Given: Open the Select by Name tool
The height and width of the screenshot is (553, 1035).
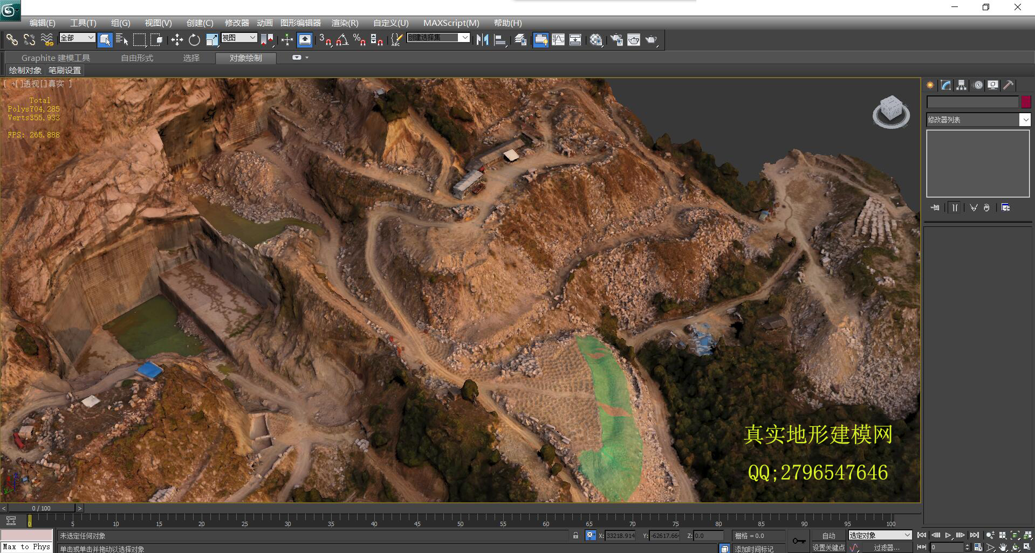Looking at the screenshot, I should 122,39.
